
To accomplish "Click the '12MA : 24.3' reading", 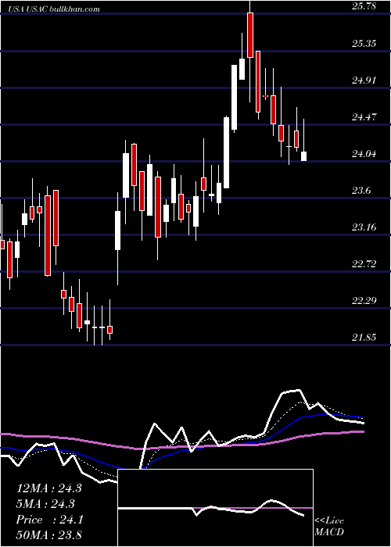I will [48, 488].
